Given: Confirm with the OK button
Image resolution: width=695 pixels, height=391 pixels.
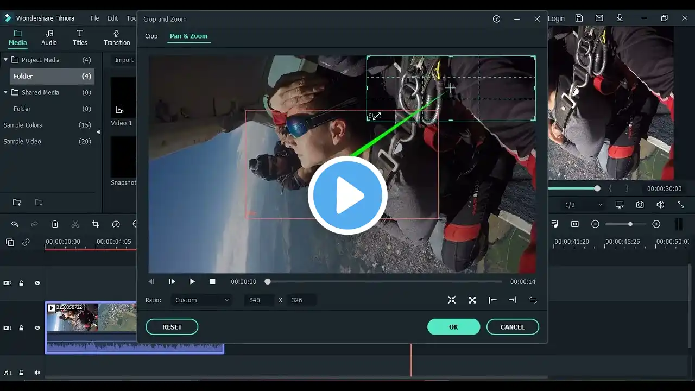Looking at the screenshot, I should click(453, 327).
